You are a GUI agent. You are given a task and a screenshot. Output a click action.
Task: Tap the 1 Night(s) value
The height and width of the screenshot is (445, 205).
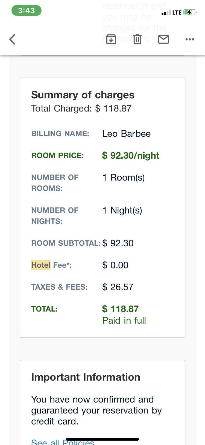tap(122, 210)
